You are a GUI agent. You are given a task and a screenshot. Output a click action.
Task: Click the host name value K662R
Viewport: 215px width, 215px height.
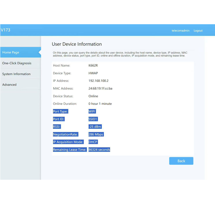click(x=93, y=66)
